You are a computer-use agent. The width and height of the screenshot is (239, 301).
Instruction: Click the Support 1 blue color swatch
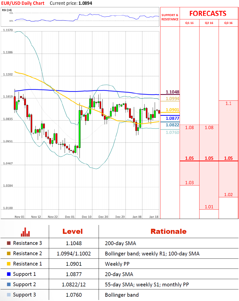tap(9, 274)
